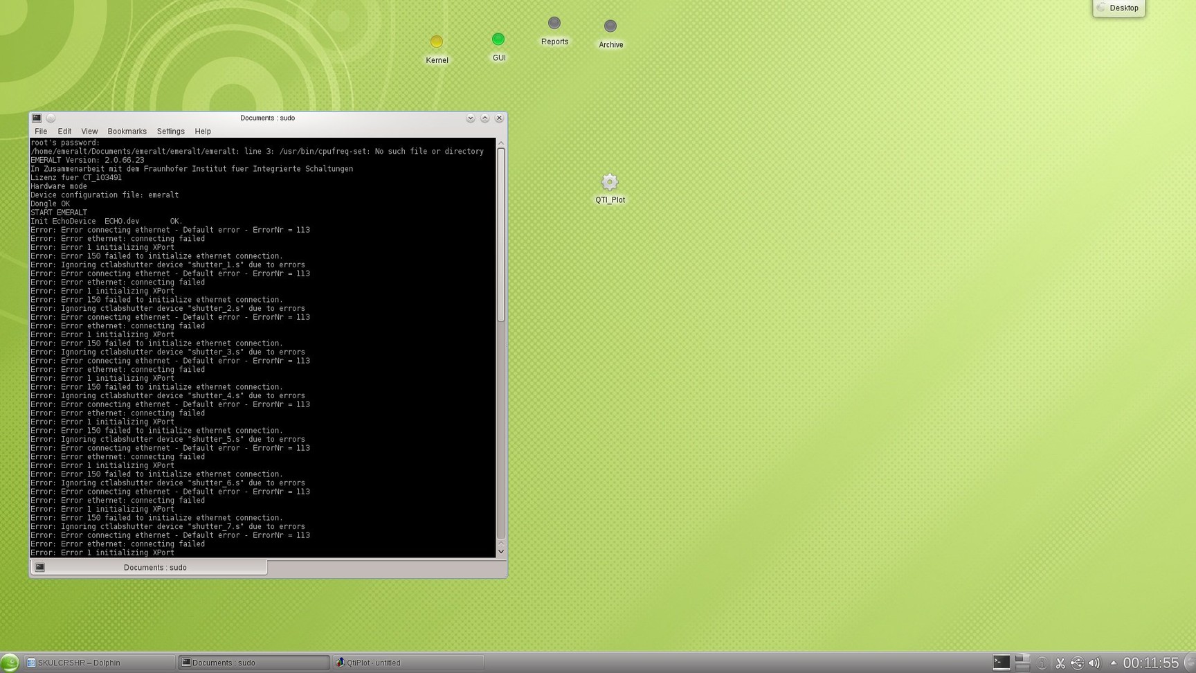Image resolution: width=1196 pixels, height=673 pixels.
Task: Open the Edit menu in terminal
Action: pos(64,132)
